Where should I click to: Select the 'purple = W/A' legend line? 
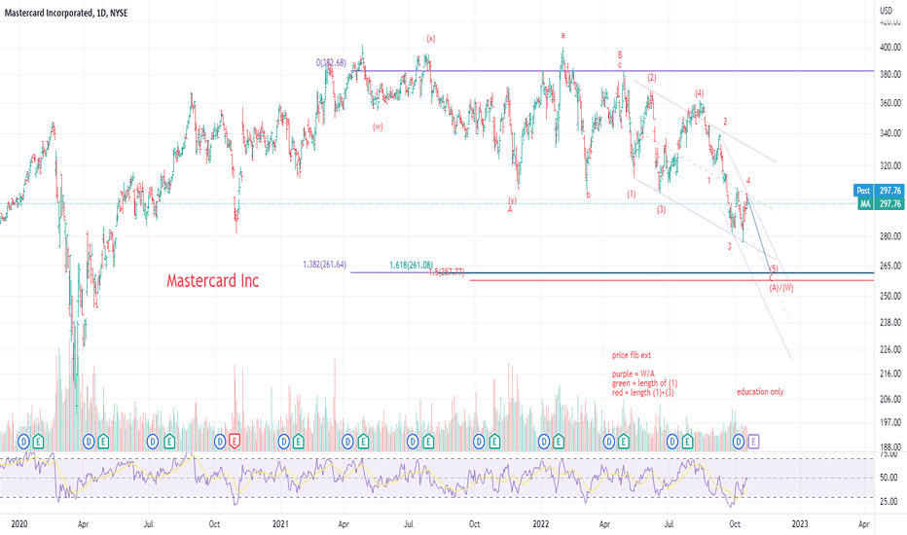point(634,374)
